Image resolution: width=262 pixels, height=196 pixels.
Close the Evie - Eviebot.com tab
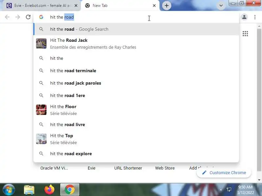pos(76,6)
